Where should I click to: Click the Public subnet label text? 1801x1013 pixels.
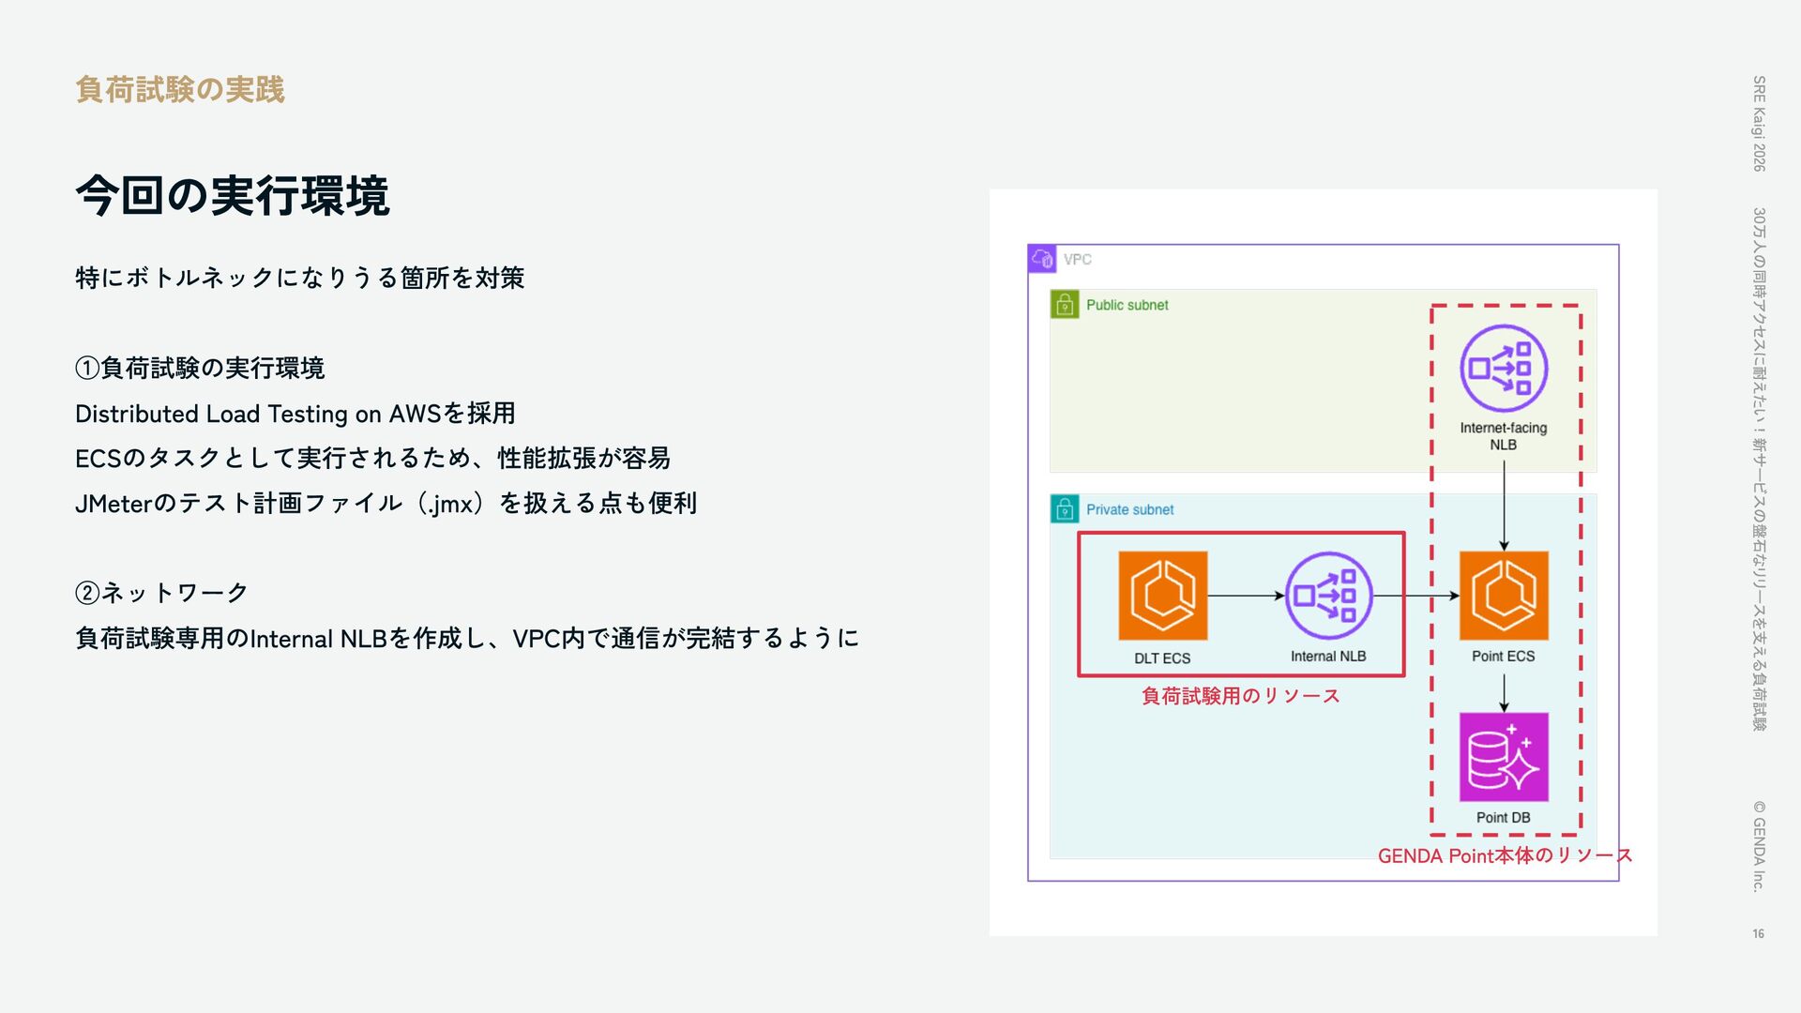point(1127,305)
